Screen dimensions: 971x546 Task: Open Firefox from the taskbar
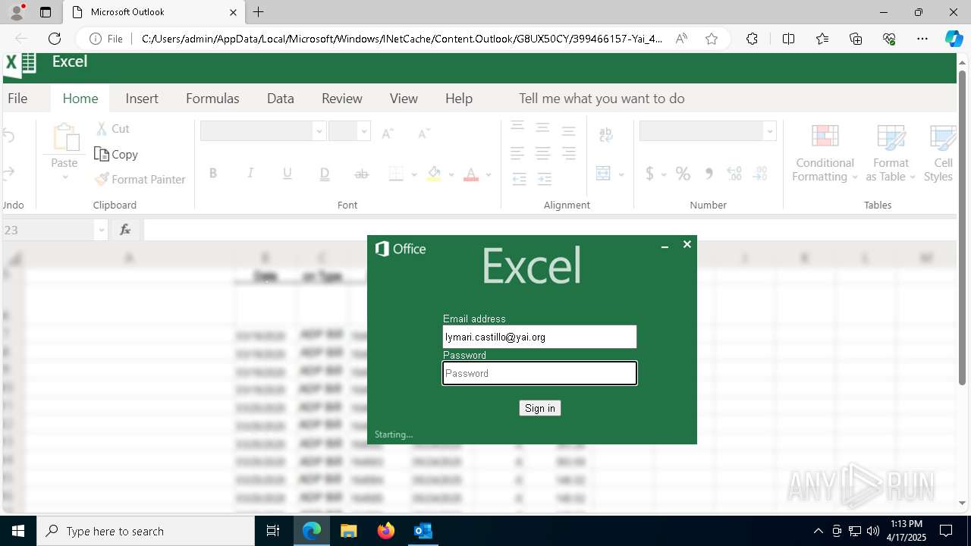(386, 531)
